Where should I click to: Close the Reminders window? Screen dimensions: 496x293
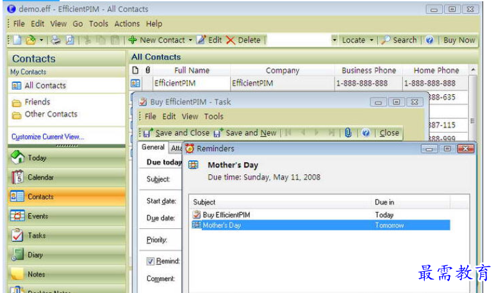[465, 148]
